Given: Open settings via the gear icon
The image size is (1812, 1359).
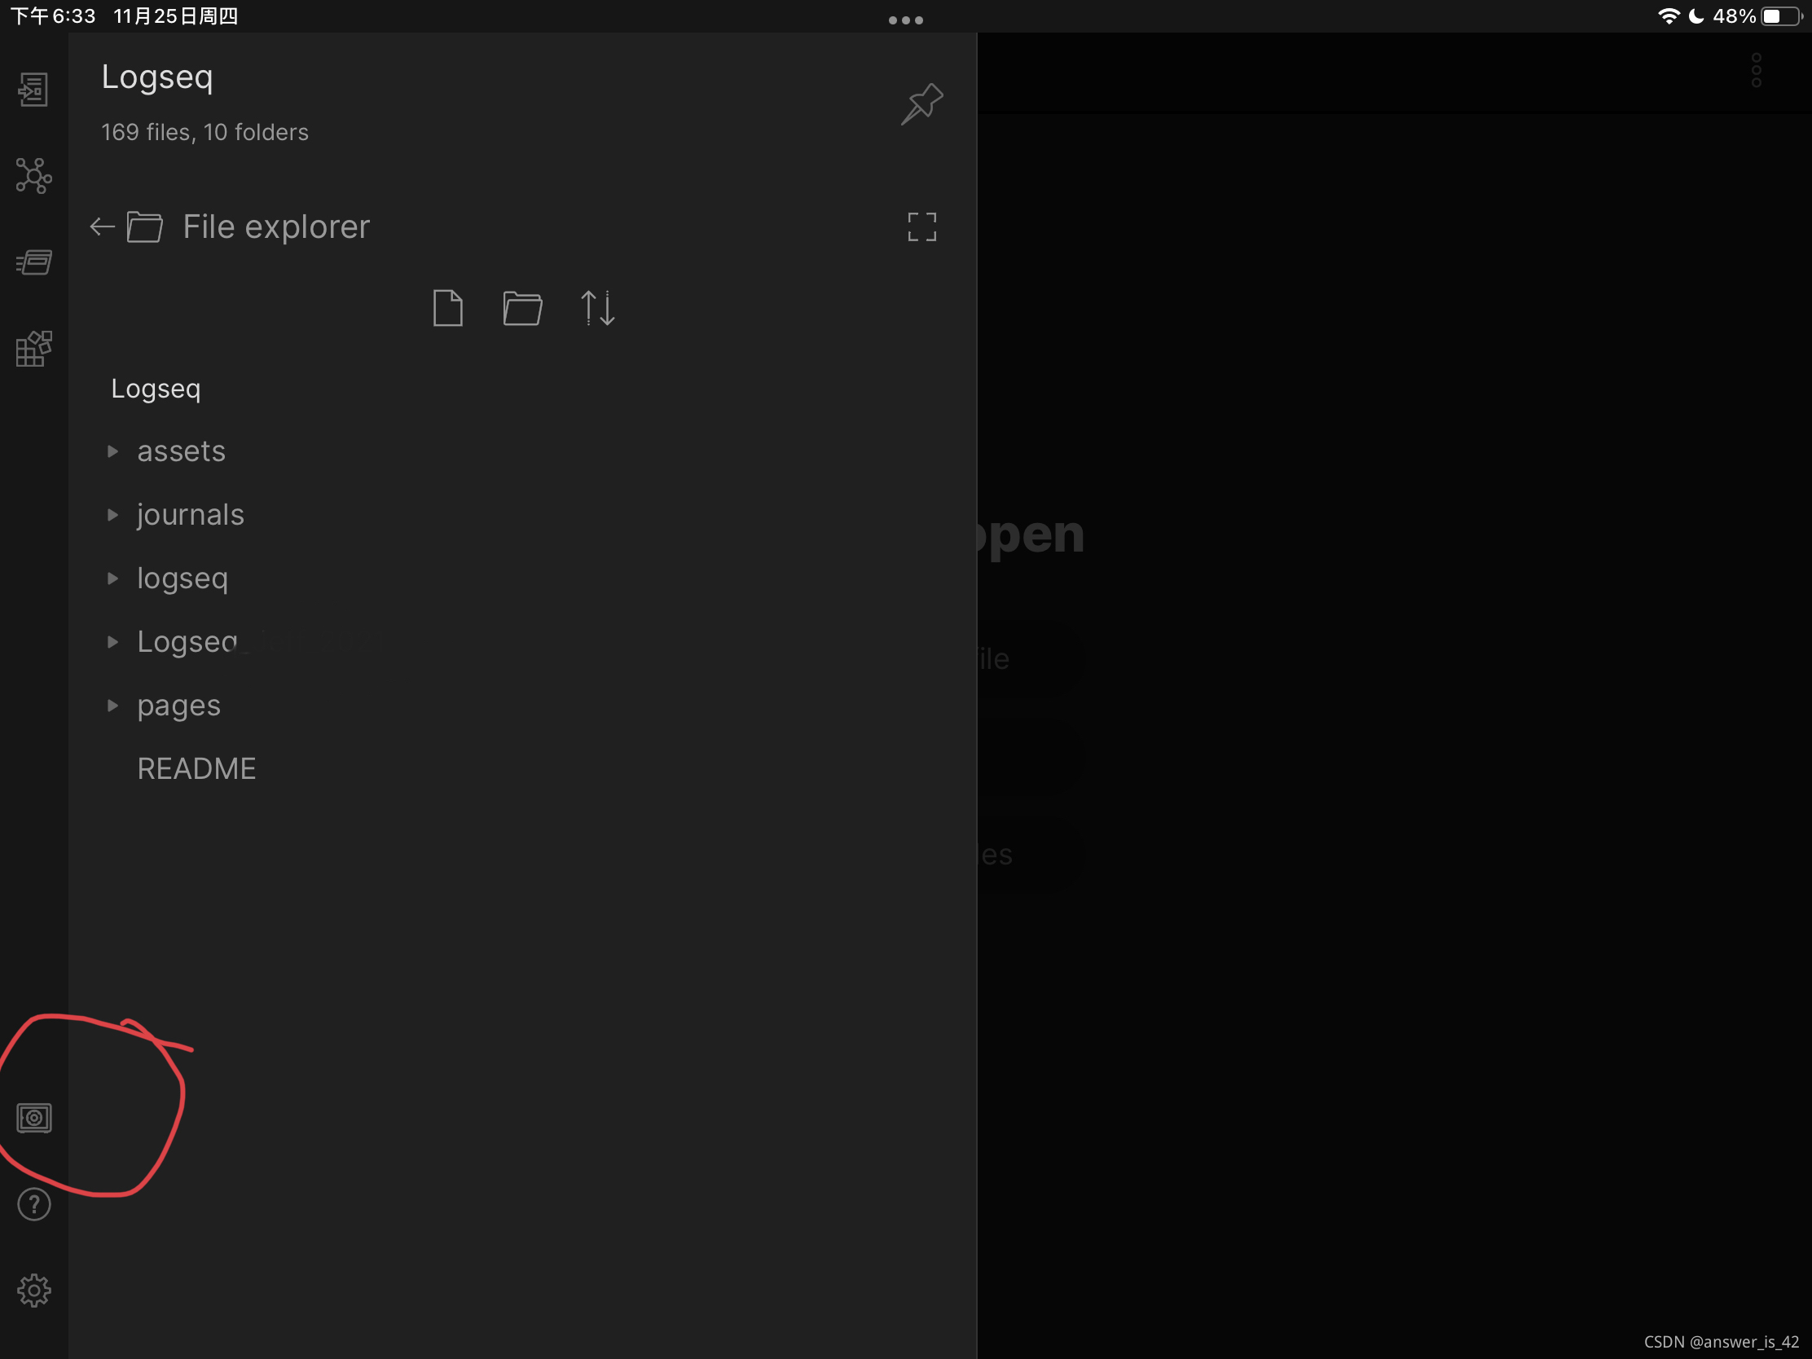Looking at the screenshot, I should (33, 1291).
